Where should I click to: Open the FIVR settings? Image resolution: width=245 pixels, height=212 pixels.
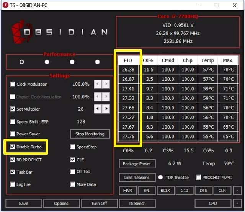pos(128,191)
